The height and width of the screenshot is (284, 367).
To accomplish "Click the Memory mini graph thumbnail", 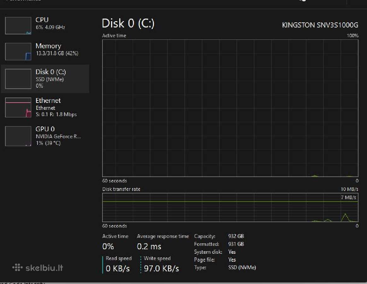I will [x=18, y=51].
